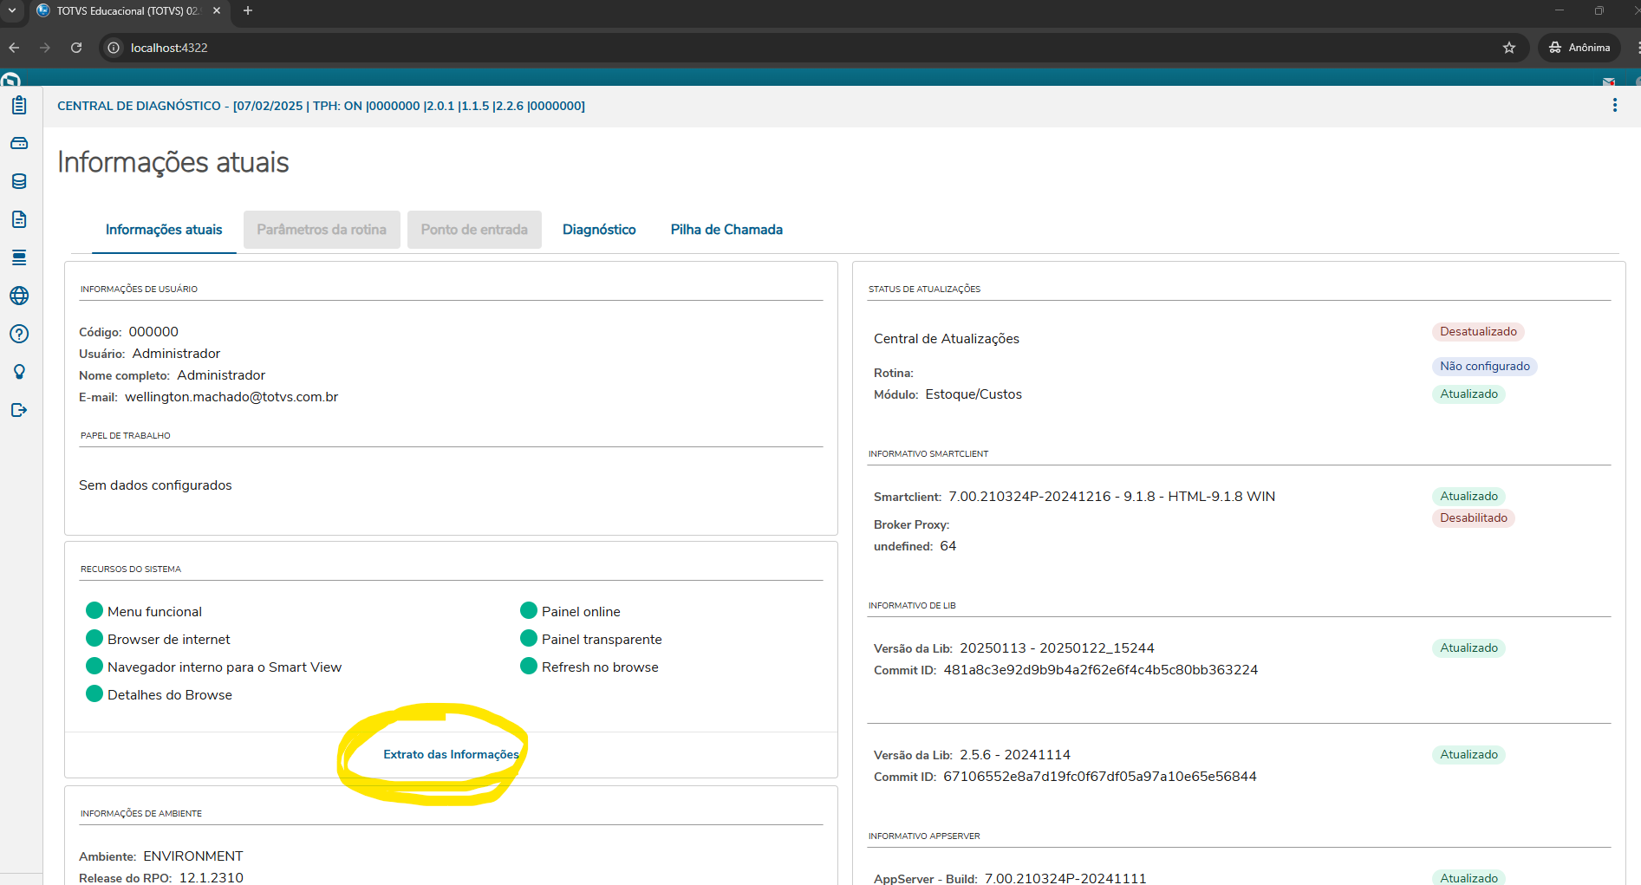Click the stacked lines icon in the sidebar

pyautogui.click(x=19, y=257)
